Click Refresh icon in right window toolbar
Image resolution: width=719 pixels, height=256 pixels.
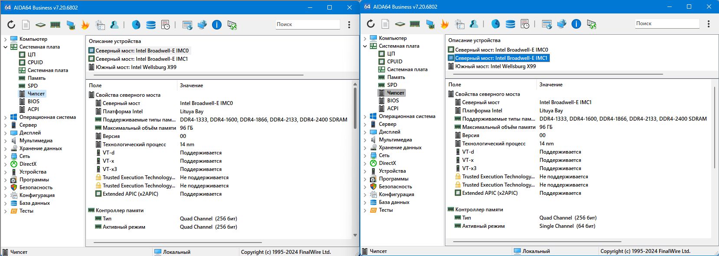pos(371,24)
